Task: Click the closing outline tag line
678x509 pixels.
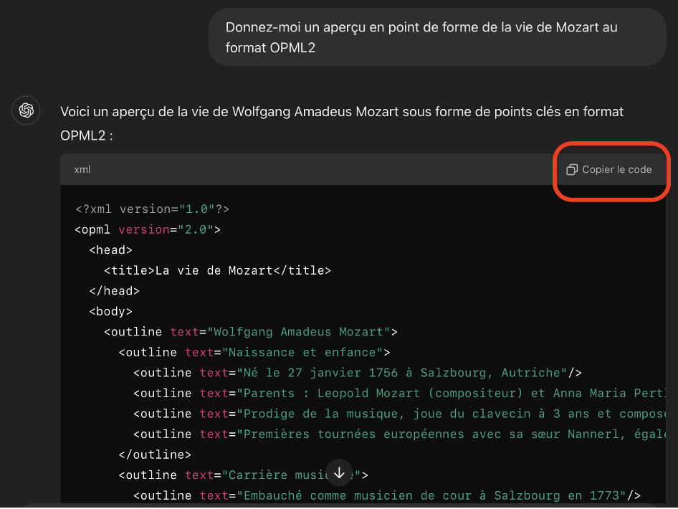Action: (155, 455)
